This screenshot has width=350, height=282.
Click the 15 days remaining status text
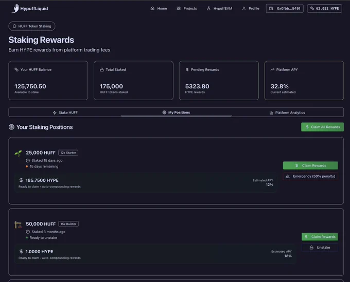click(44, 166)
